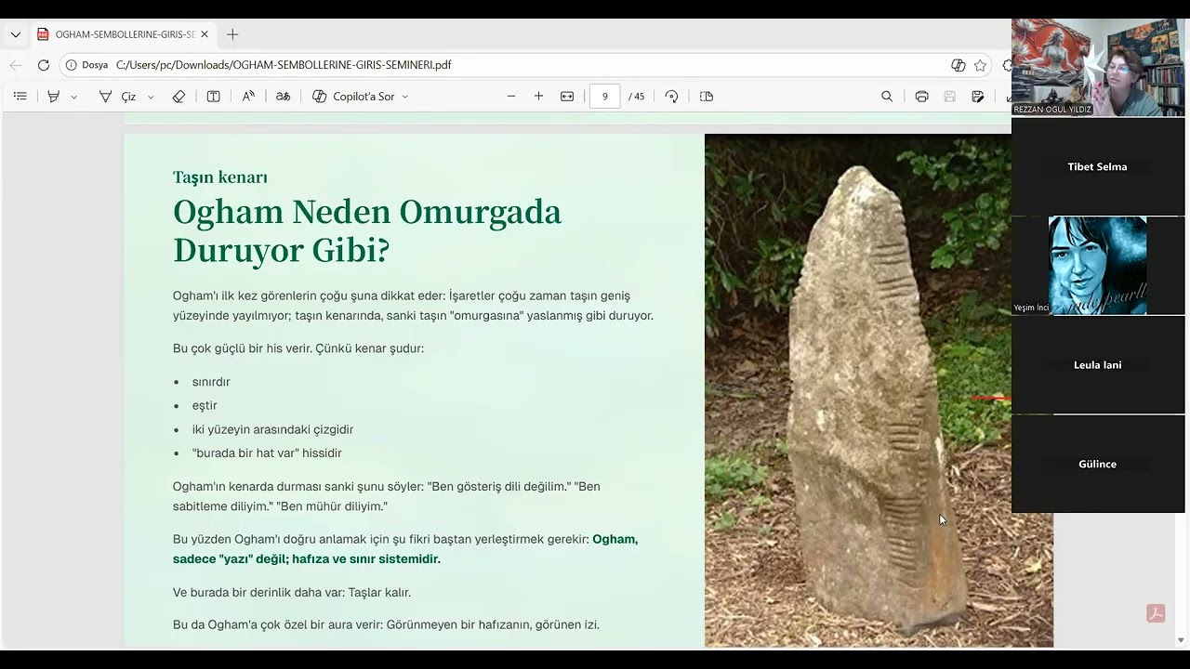Screen dimensions: 1190x669
Task: Open the PDF search tool
Action: click(887, 97)
